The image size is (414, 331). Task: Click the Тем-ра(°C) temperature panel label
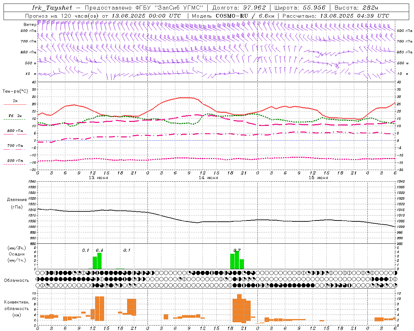[x=15, y=91]
